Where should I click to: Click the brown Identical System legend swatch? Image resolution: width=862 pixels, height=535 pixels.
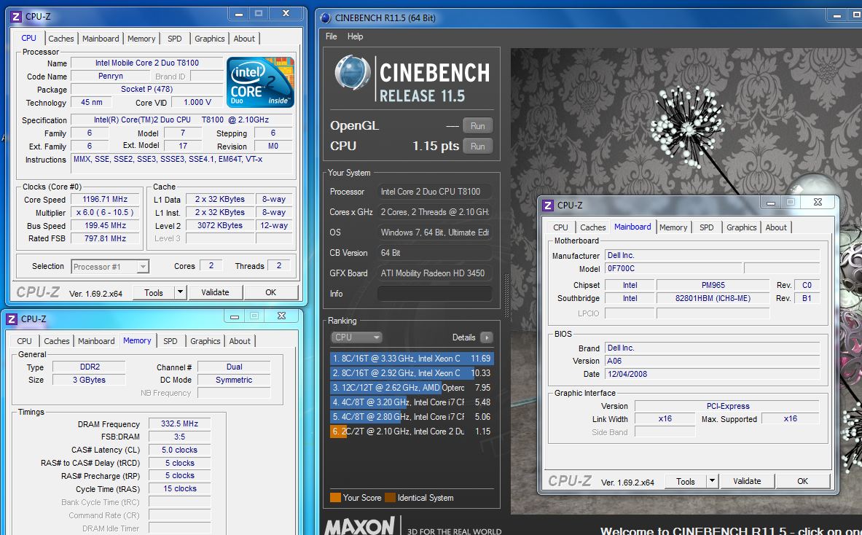[390, 498]
